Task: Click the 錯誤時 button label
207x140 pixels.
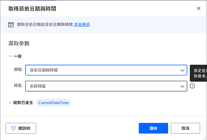Action: pyautogui.click(x=24, y=128)
